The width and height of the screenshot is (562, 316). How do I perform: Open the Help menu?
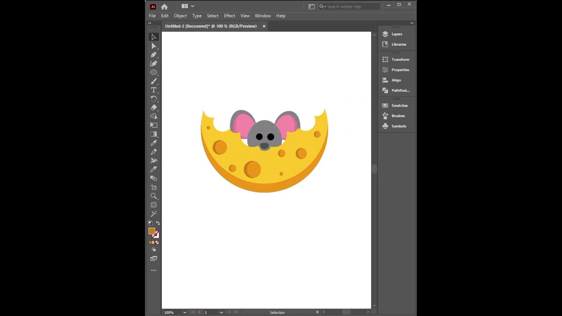(x=281, y=16)
